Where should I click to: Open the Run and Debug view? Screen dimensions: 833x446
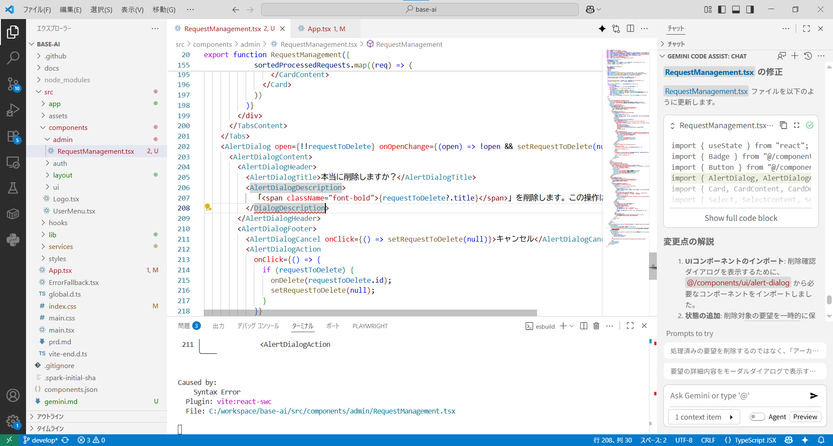(13, 110)
